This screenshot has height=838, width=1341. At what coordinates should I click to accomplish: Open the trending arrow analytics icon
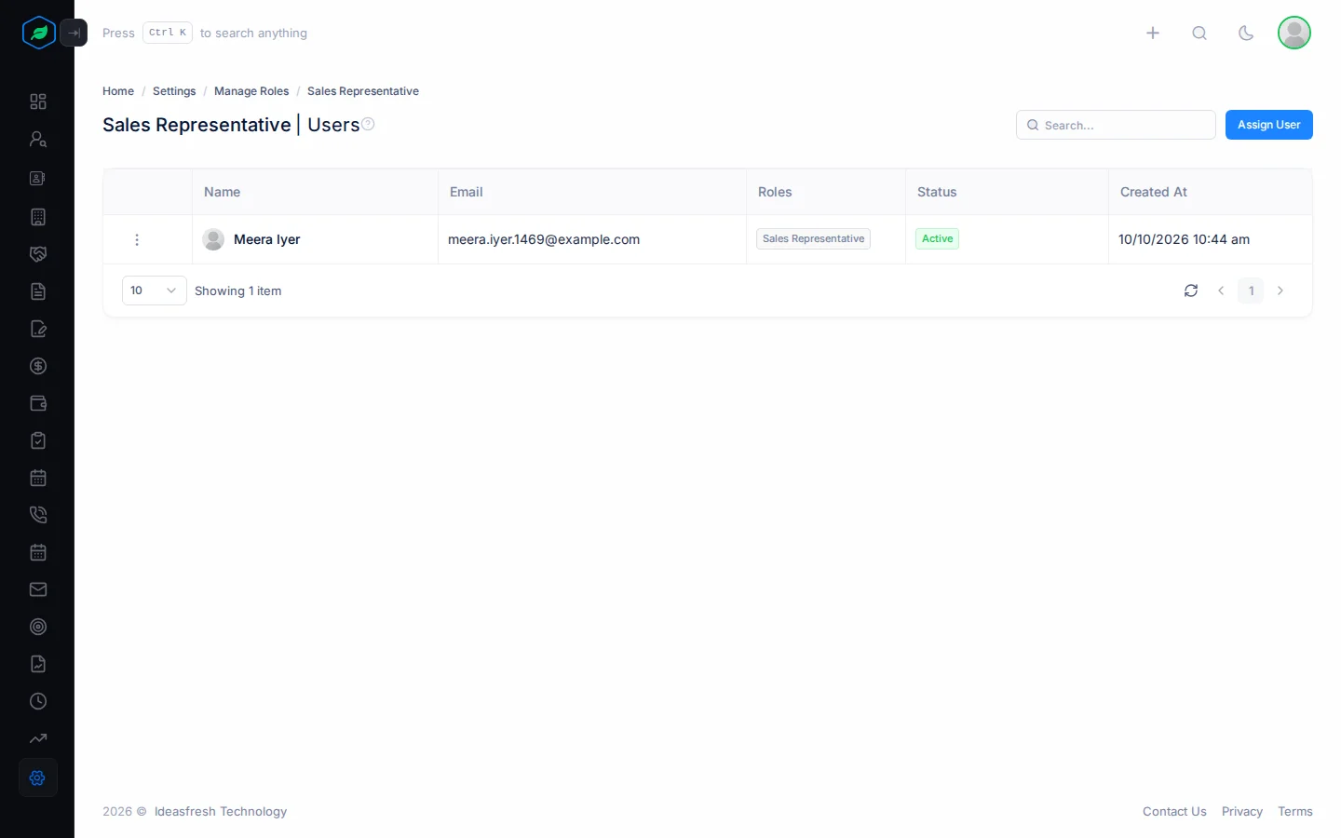(38, 738)
